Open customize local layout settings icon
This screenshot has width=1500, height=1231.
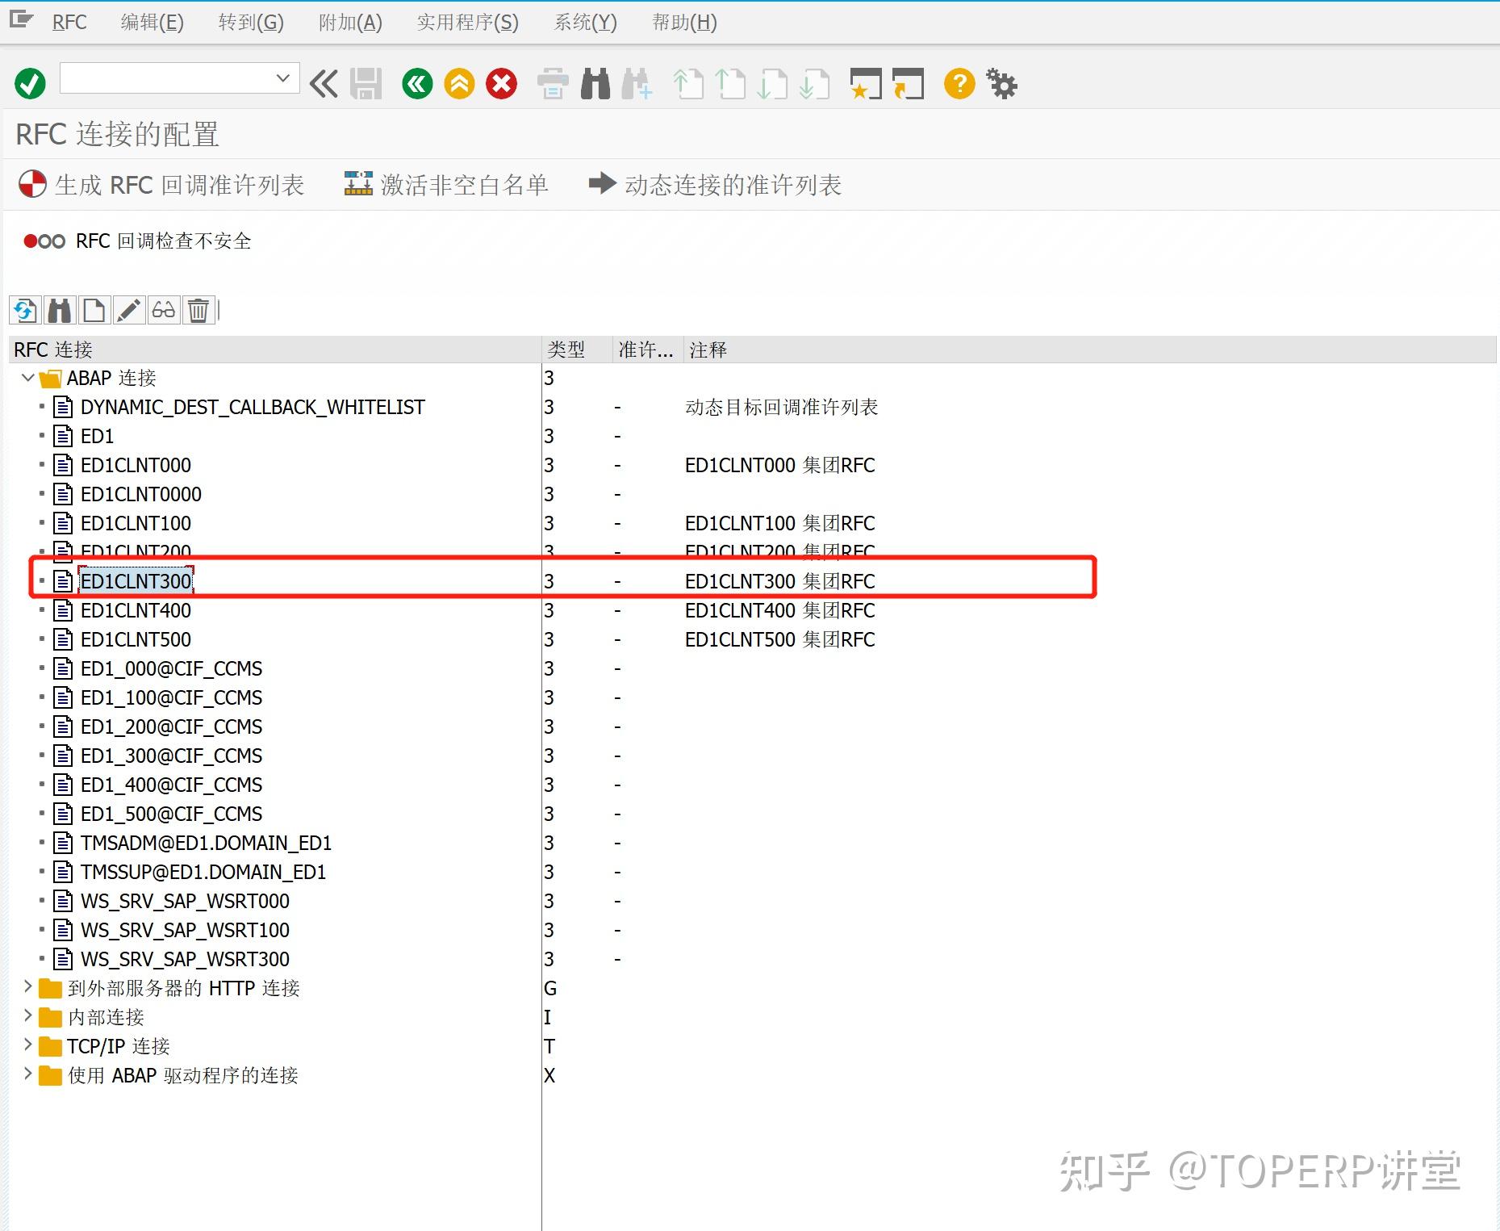tap(1001, 83)
